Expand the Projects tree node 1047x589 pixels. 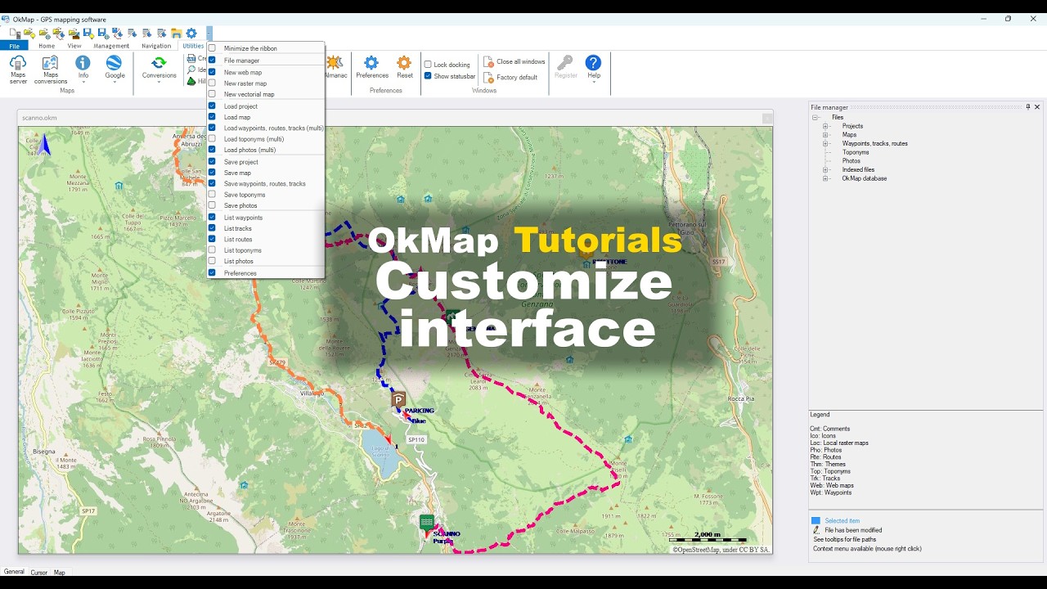825,126
